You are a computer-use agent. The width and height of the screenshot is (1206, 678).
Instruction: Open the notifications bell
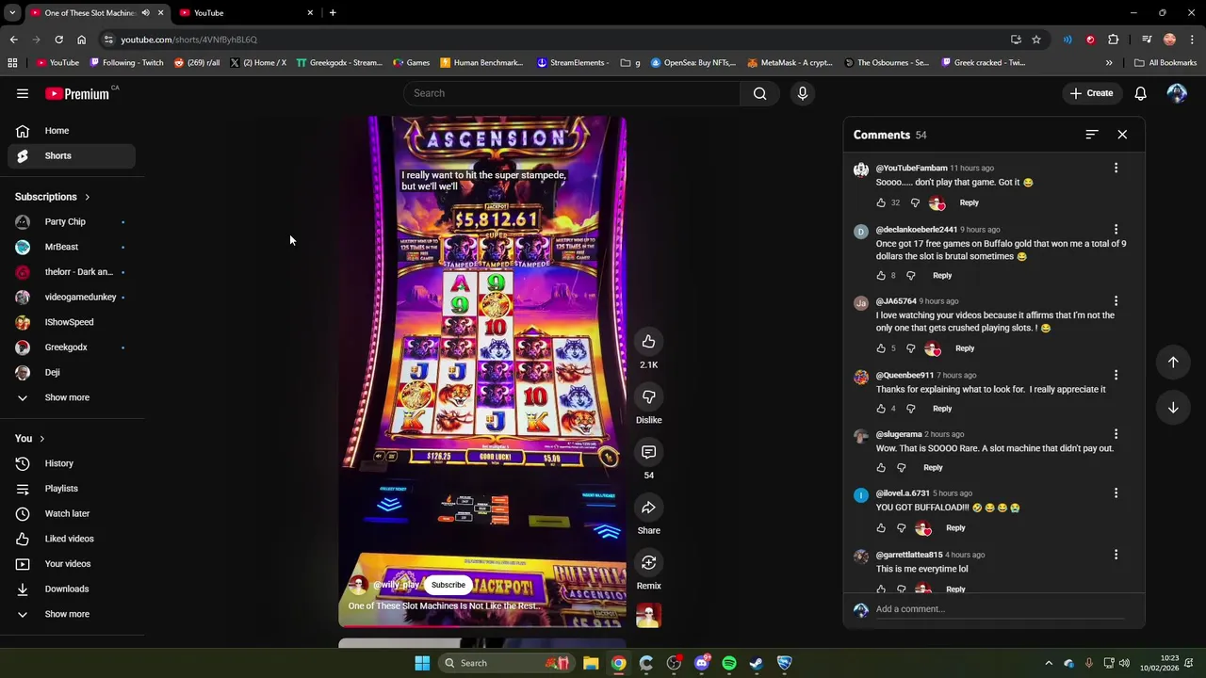point(1140,93)
